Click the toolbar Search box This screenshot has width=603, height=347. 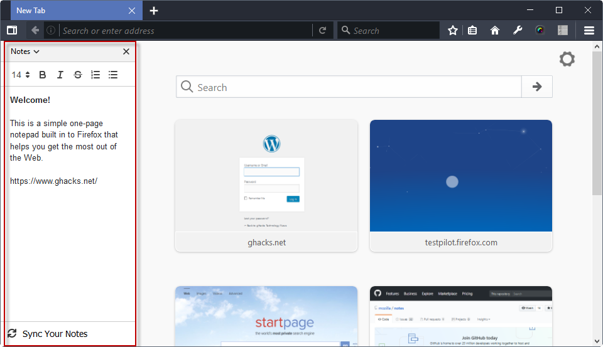(388, 30)
